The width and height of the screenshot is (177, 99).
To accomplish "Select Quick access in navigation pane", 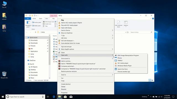I will 33,37.
